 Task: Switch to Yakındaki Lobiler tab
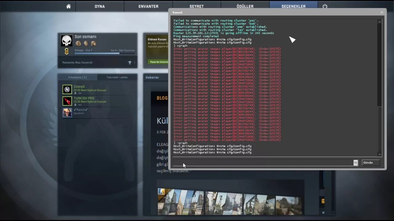(x=117, y=77)
